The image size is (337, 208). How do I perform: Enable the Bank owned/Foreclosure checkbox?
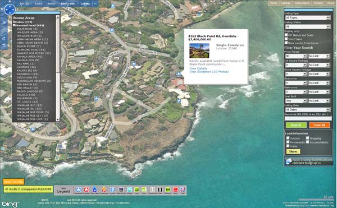click(286, 43)
